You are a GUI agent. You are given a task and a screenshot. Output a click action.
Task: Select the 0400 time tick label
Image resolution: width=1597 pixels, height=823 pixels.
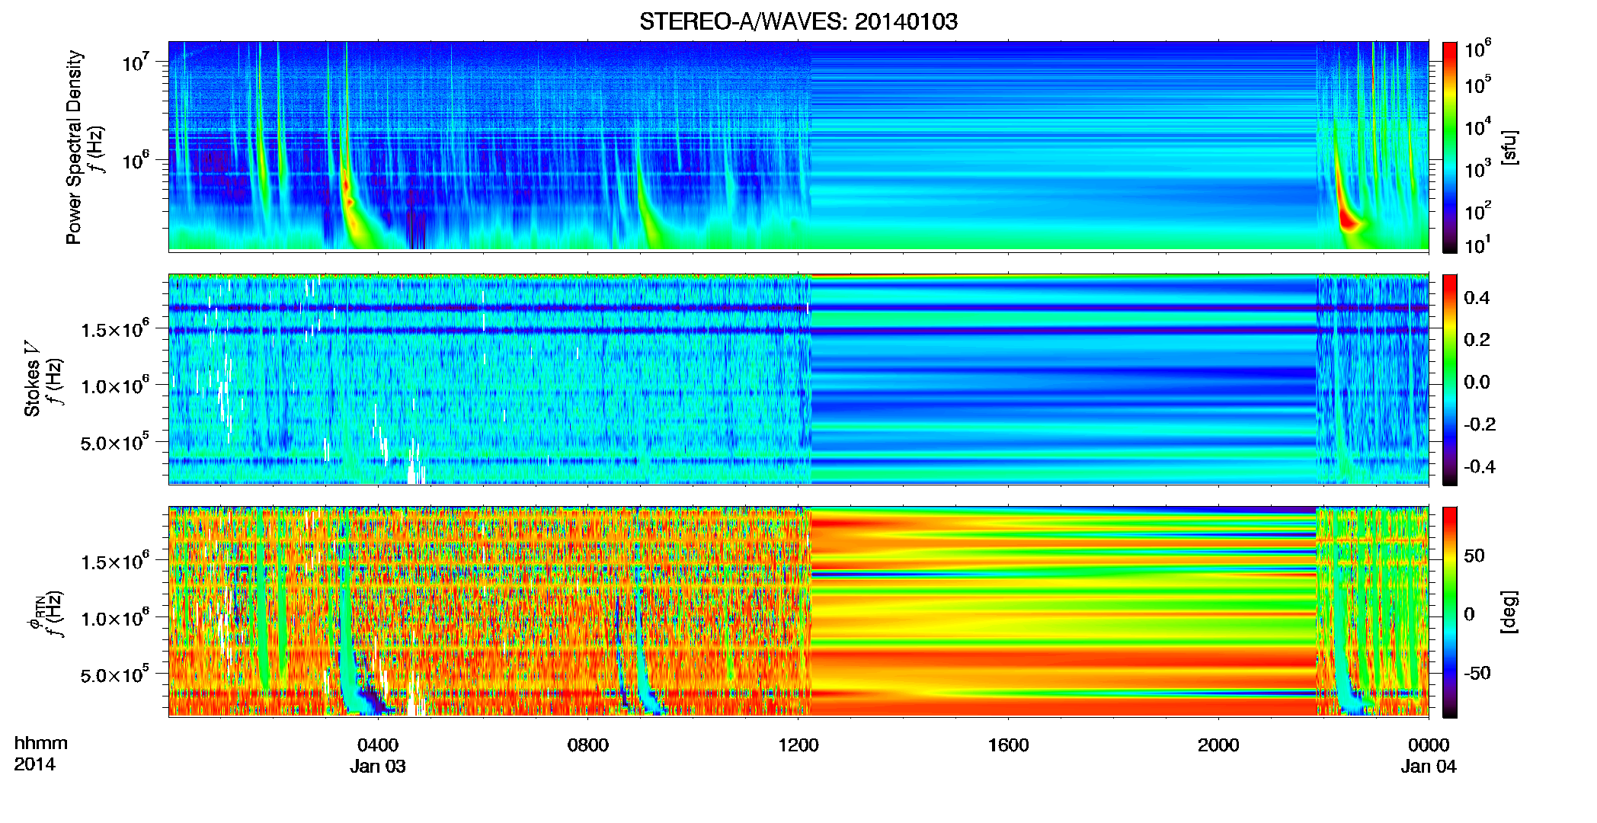tap(378, 745)
